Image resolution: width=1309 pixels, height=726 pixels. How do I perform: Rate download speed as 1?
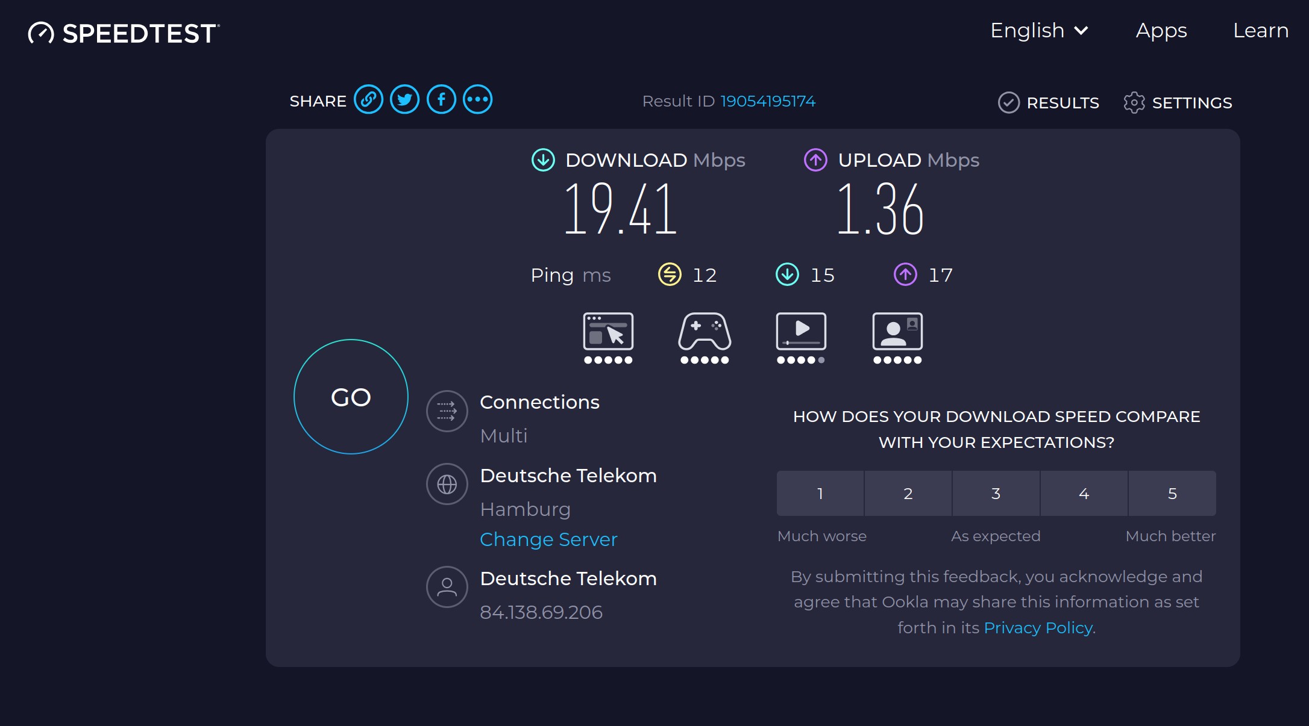[820, 494]
